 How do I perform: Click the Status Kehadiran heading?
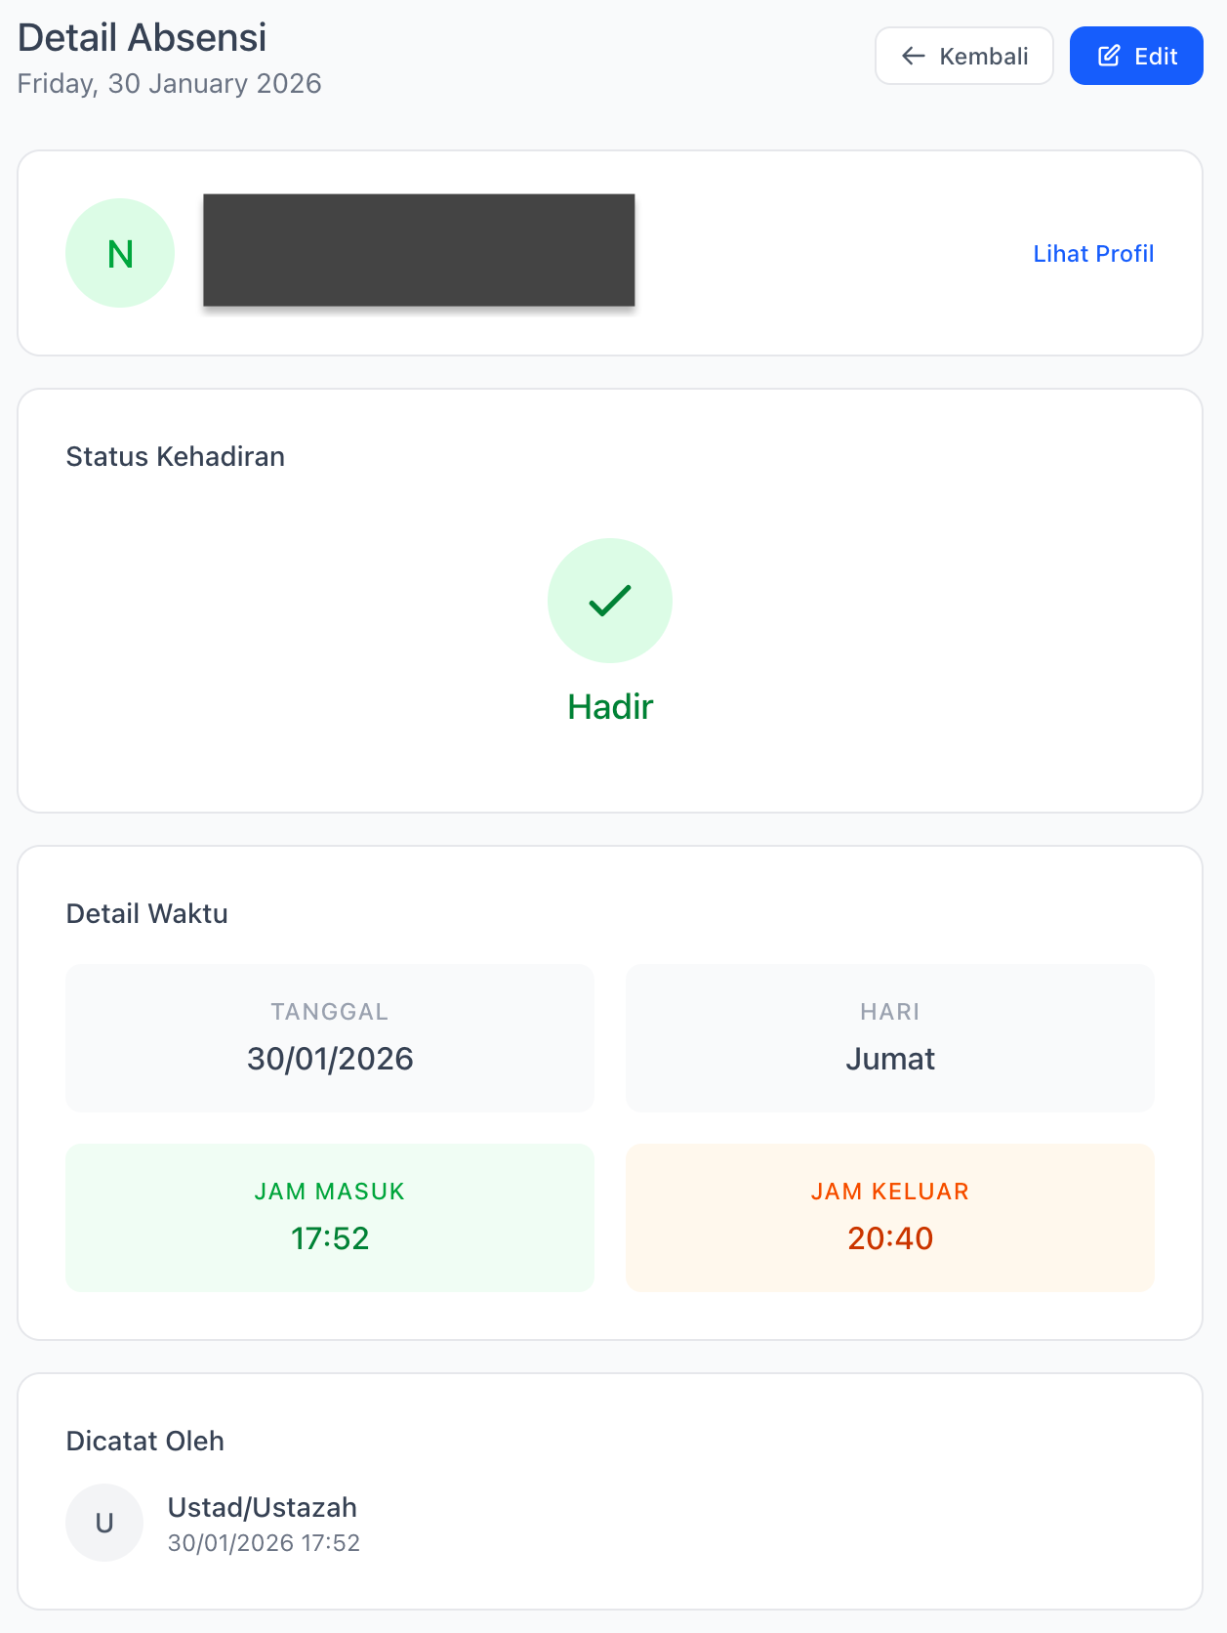click(x=176, y=456)
